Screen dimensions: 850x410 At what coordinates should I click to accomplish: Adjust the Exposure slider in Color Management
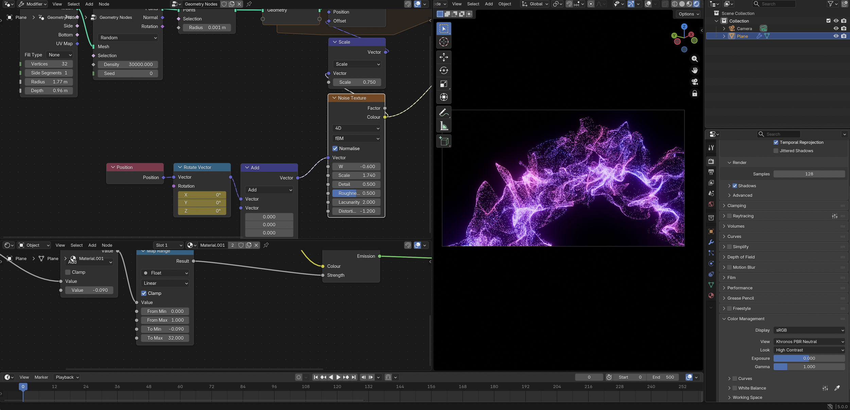point(809,358)
